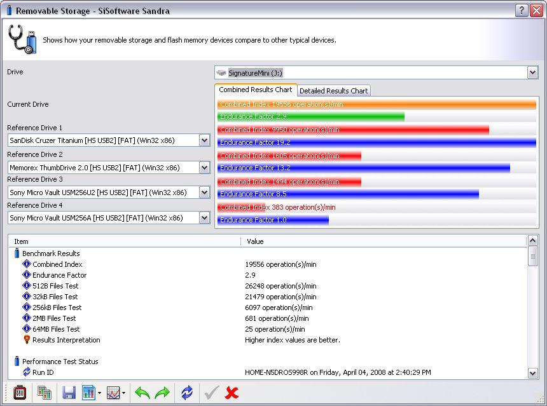
Task: Click the grey checkmark OK icon
Action: pyautogui.click(x=212, y=393)
